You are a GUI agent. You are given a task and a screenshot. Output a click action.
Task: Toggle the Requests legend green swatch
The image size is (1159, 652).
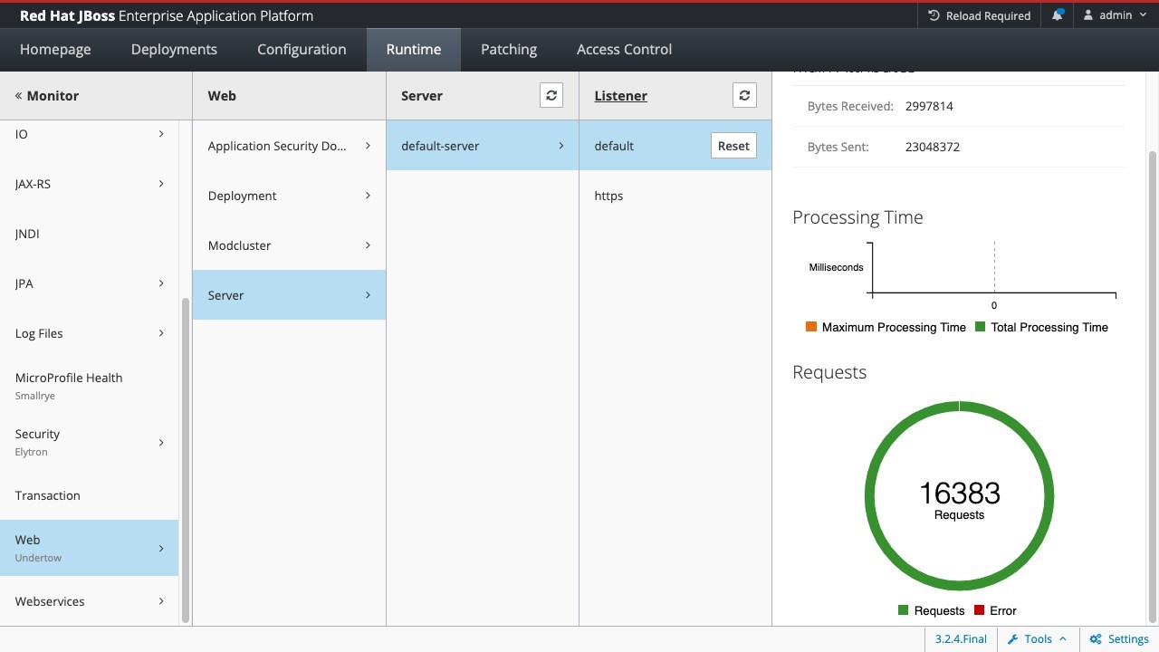coord(903,610)
